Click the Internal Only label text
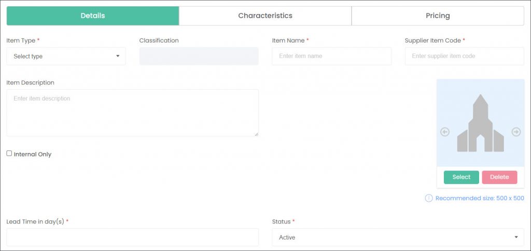The image size is (531, 251). pyautogui.click(x=33, y=155)
